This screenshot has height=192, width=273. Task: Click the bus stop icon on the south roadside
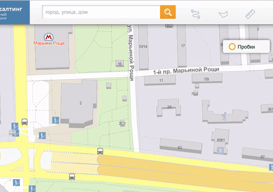(72, 176)
